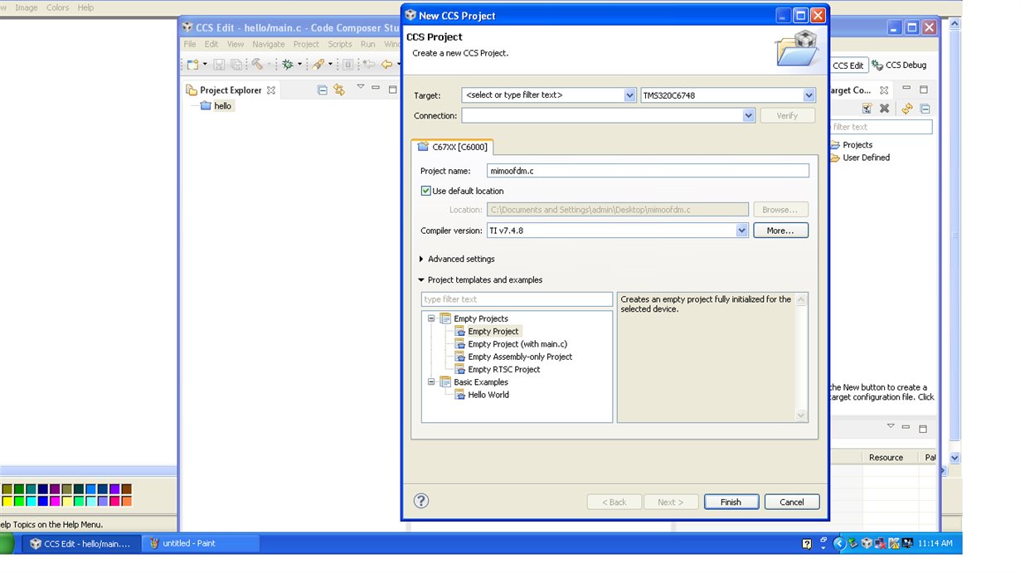
Task: Pick the magenta color swatch in Paint
Action: (55, 501)
